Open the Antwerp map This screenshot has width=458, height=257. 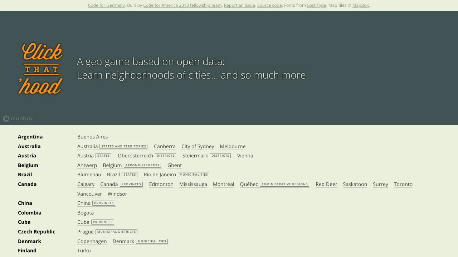[87, 165]
